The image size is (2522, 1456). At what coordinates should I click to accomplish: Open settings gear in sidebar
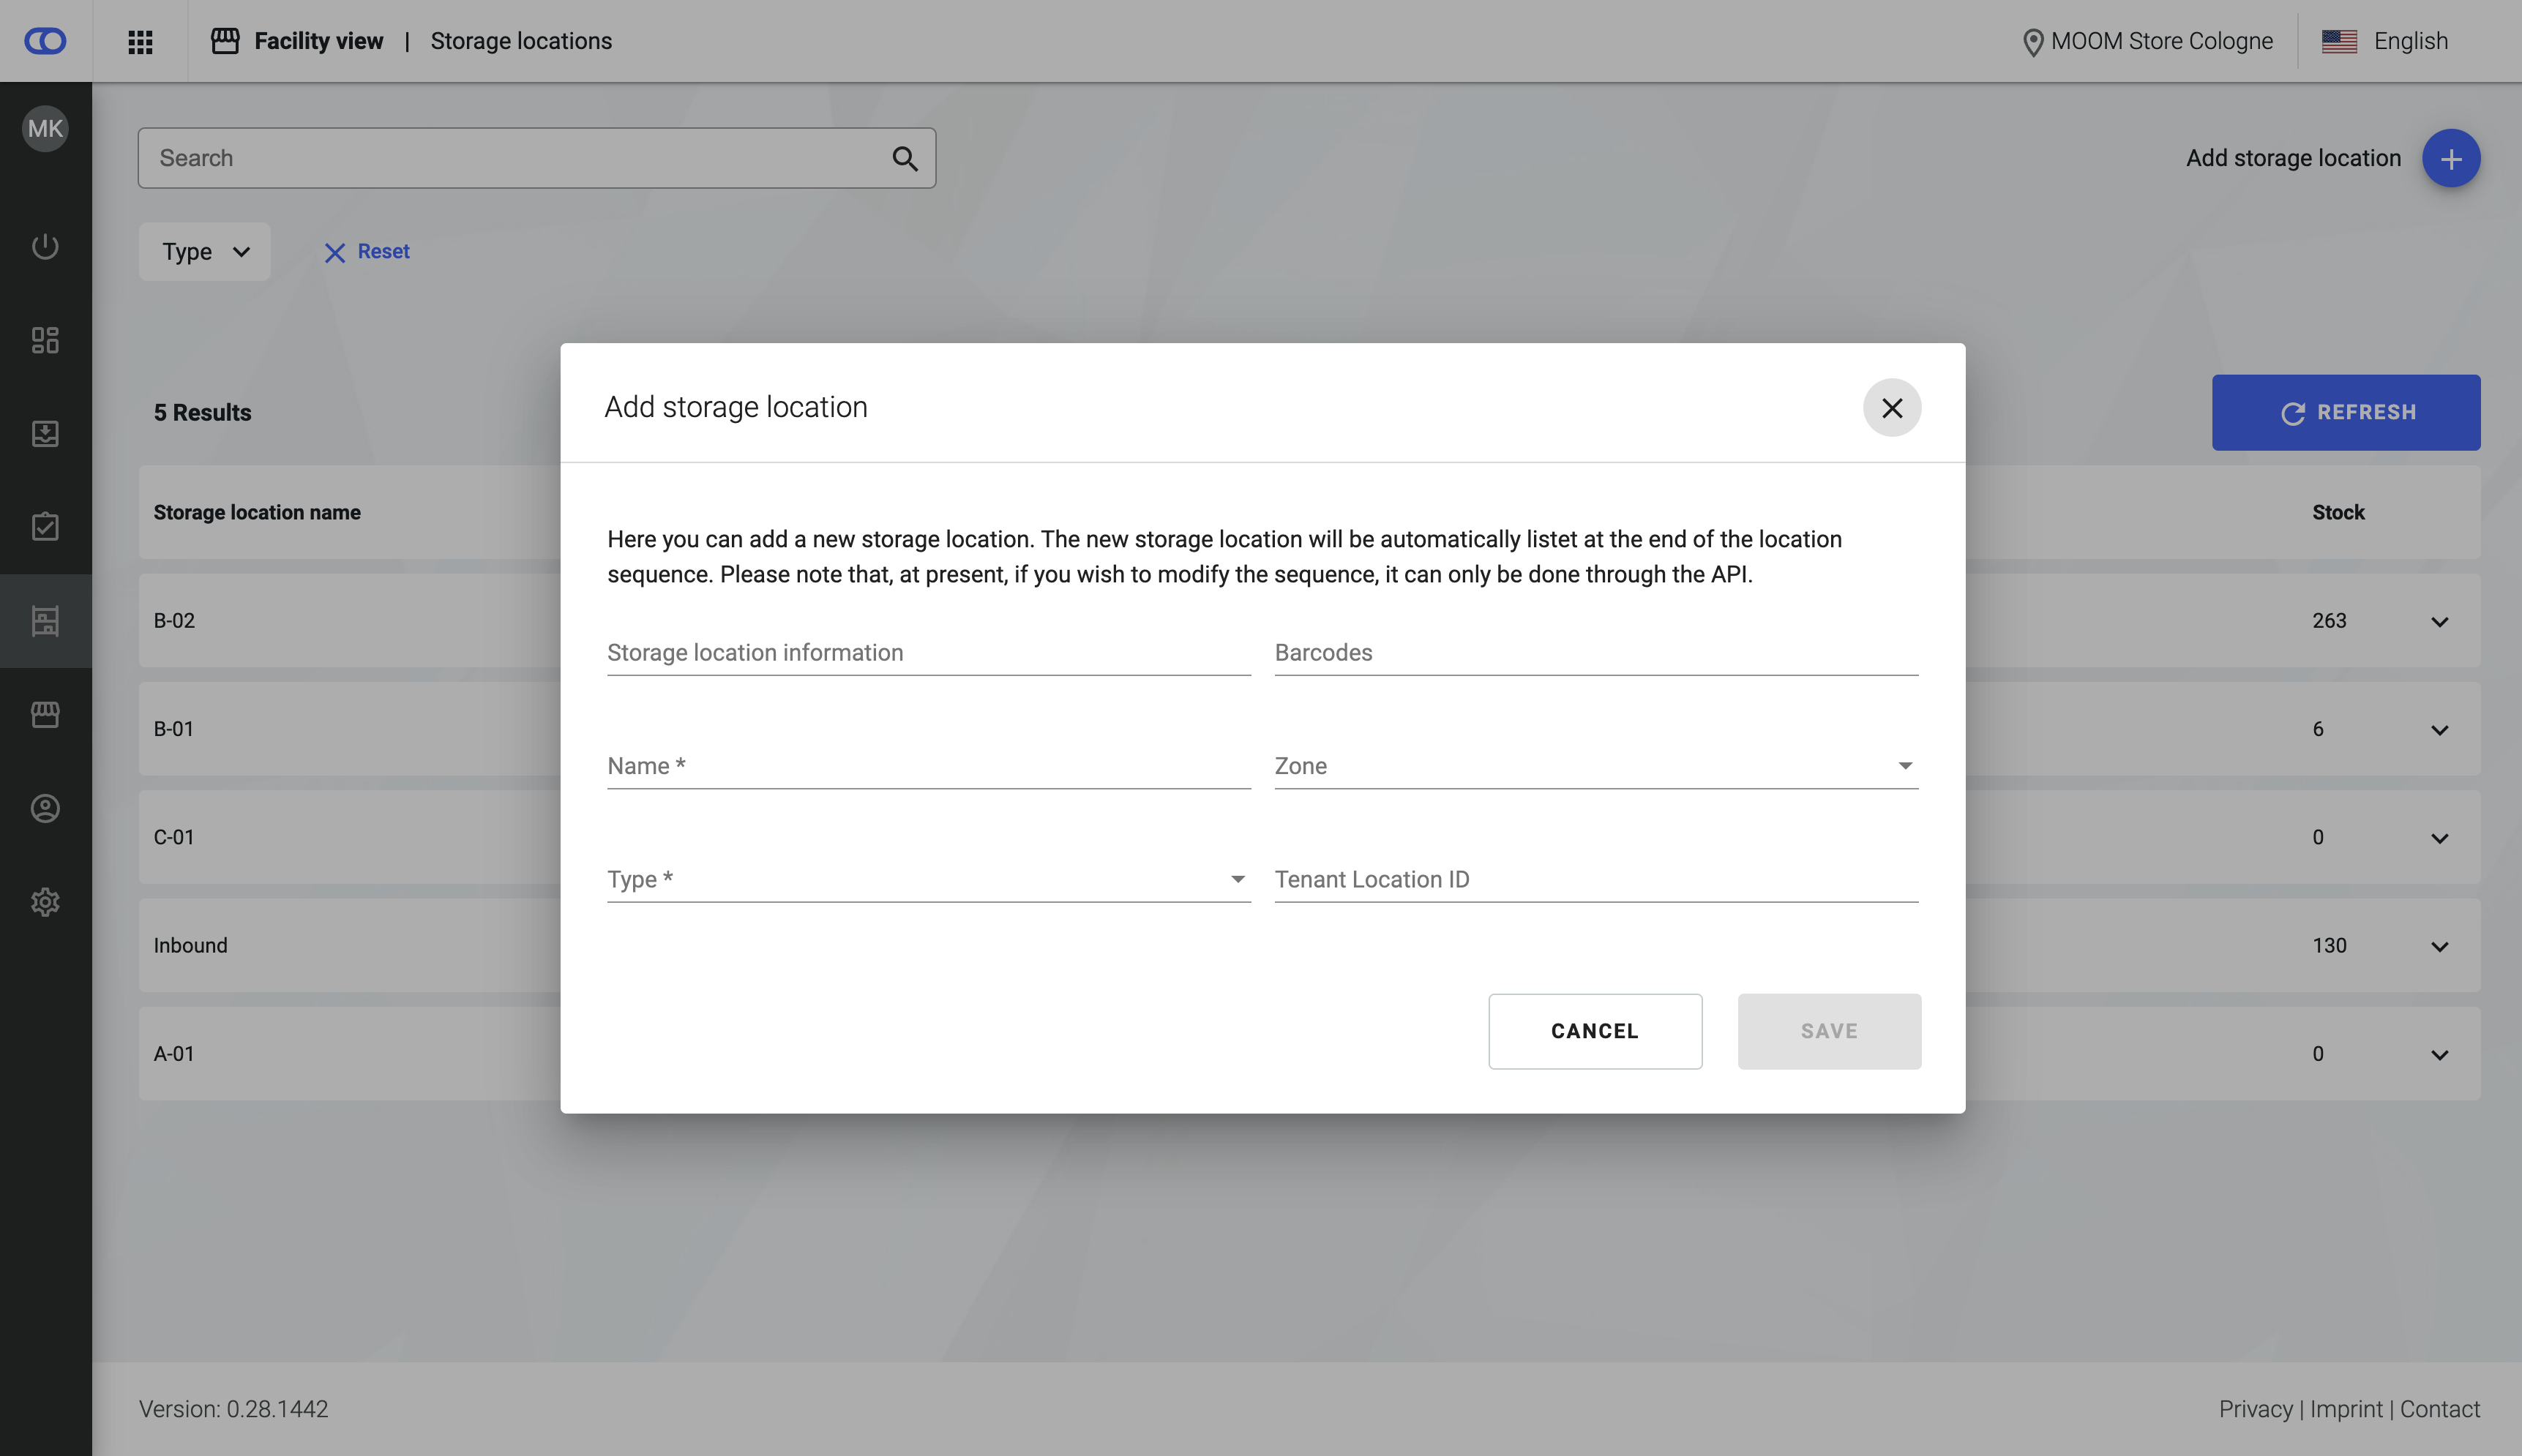[x=45, y=902]
